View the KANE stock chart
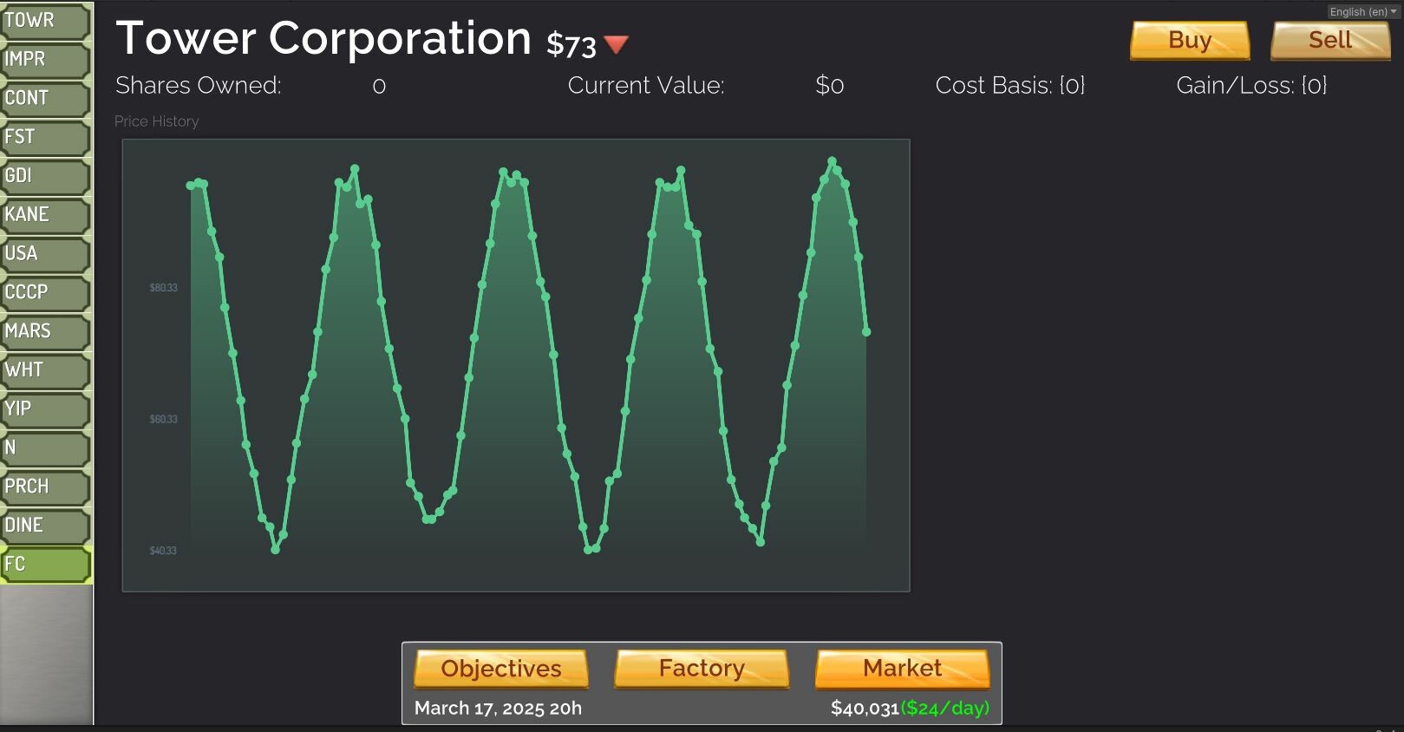The width and height of the screenshot is (1404, 732). (45, 215)
